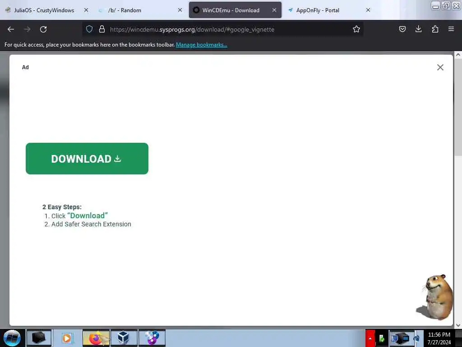Image resolution: width=462 pixels, height=347 pixels.
Task: Click the green DOWNLOAD button
Action: (87, 159)
